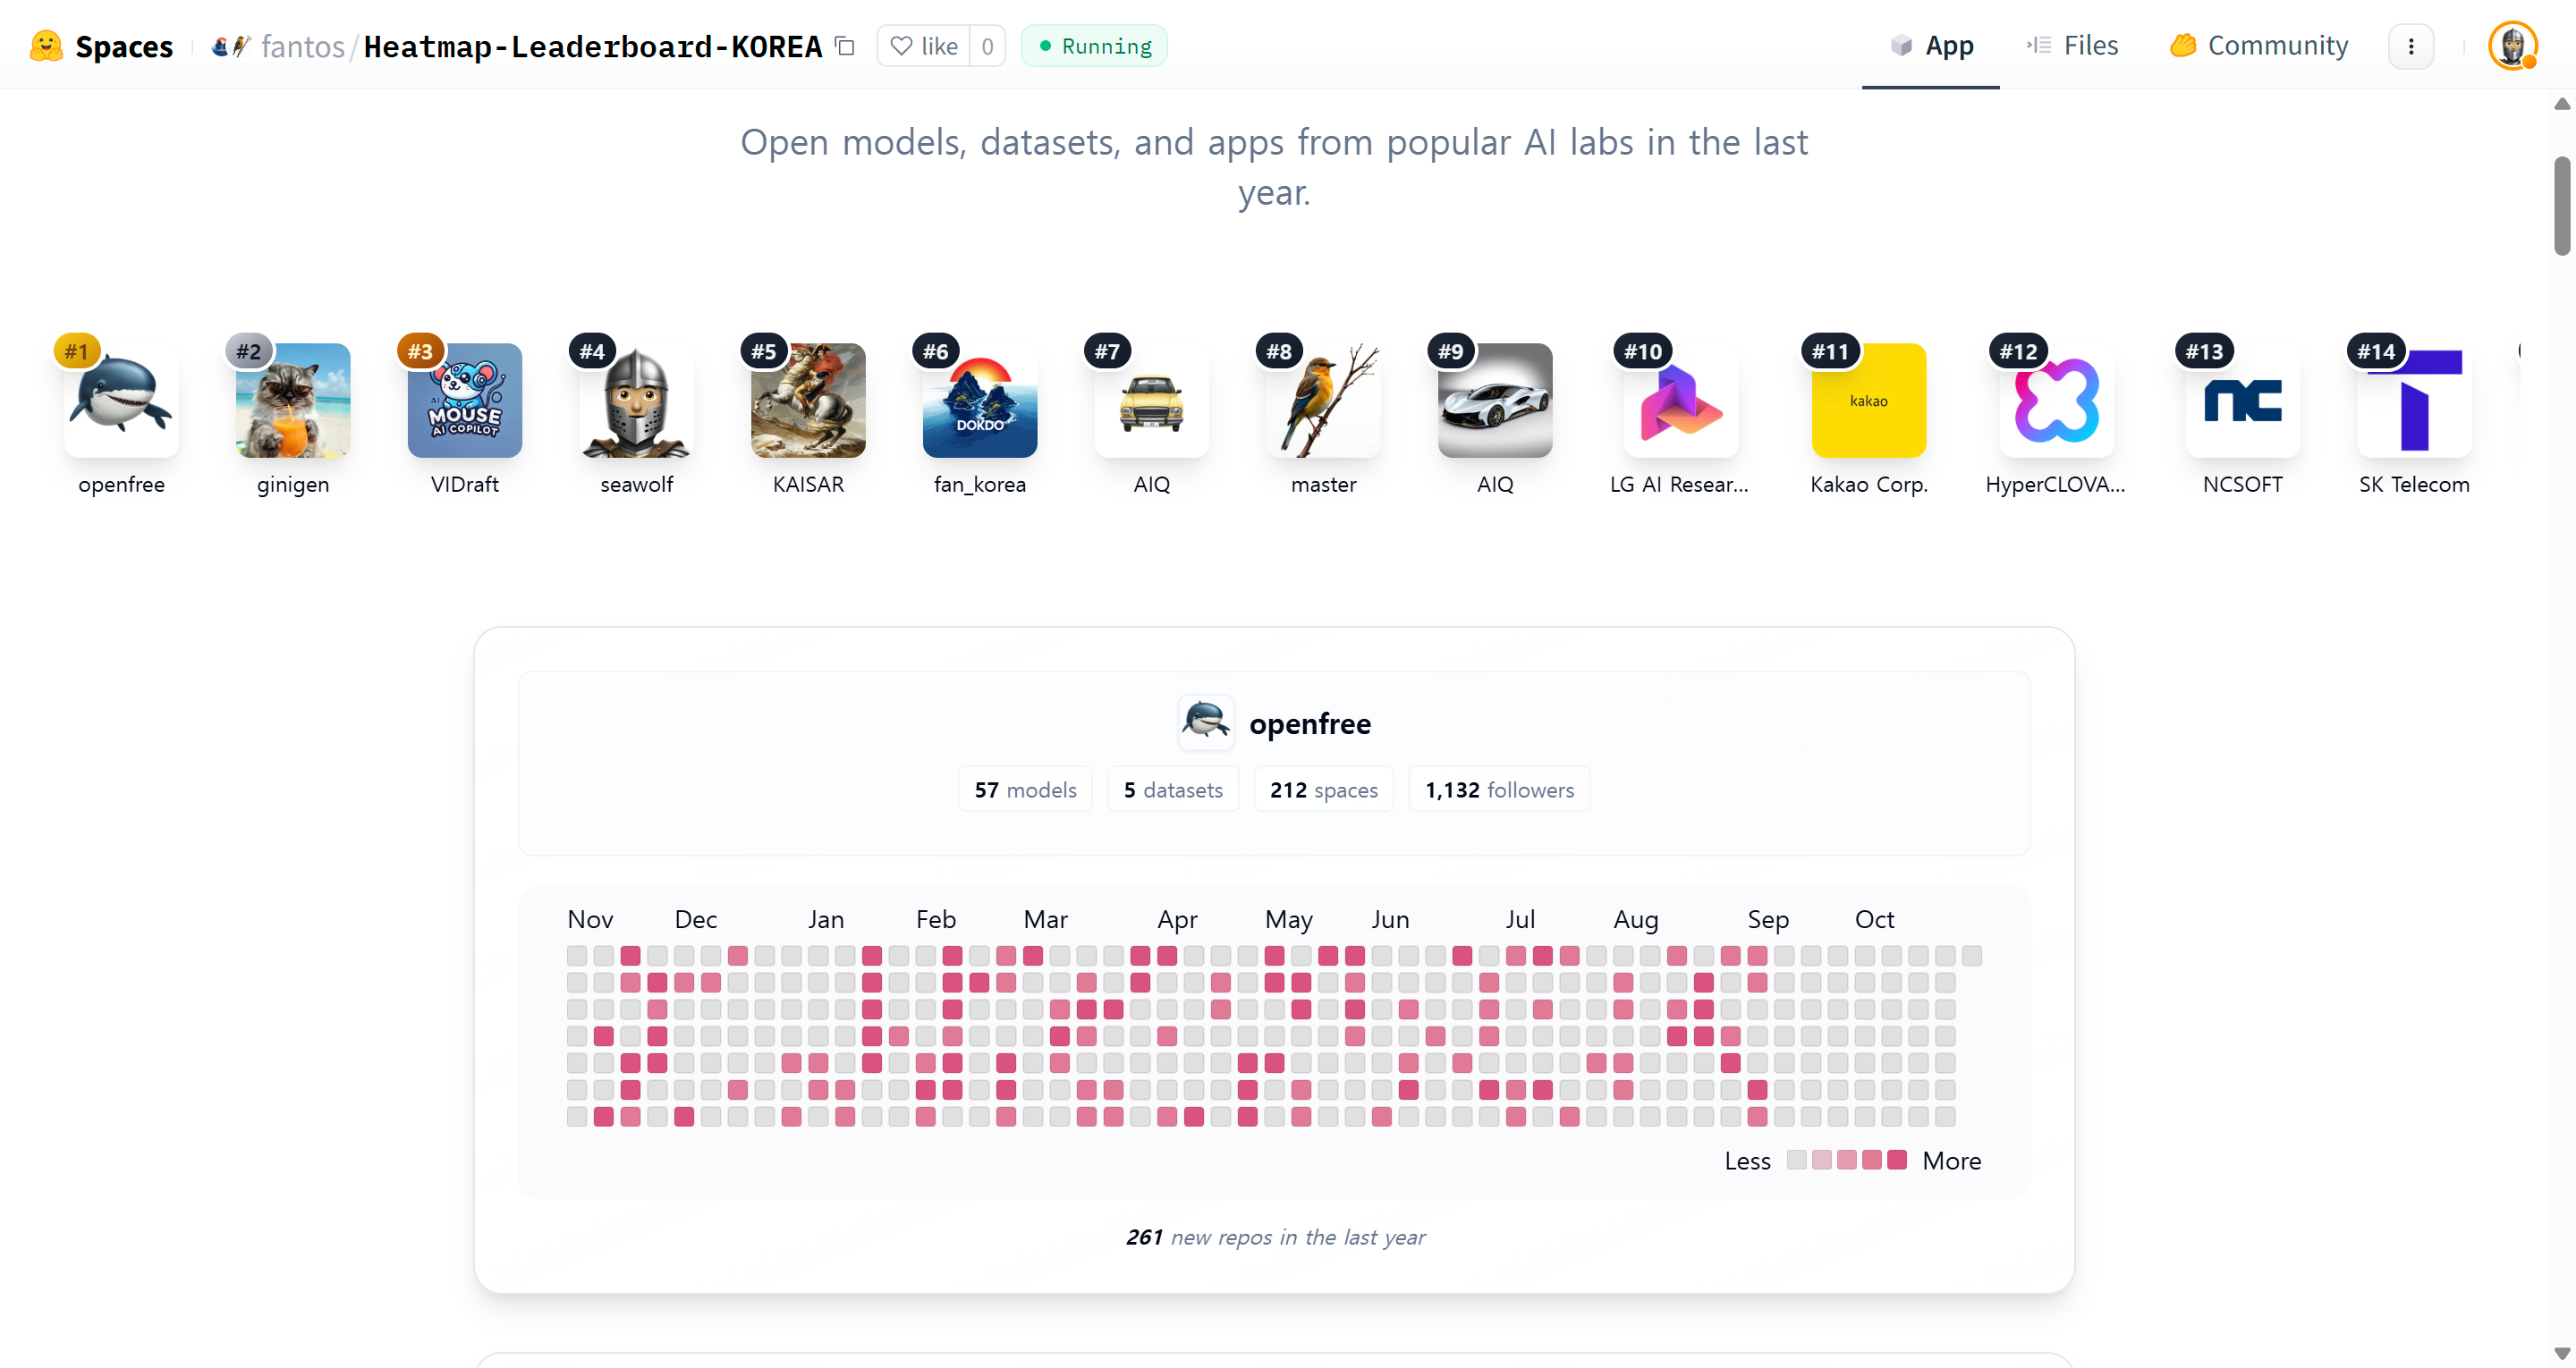Like this space with the heart button
2576x1368 pixels.
[923, 46]
